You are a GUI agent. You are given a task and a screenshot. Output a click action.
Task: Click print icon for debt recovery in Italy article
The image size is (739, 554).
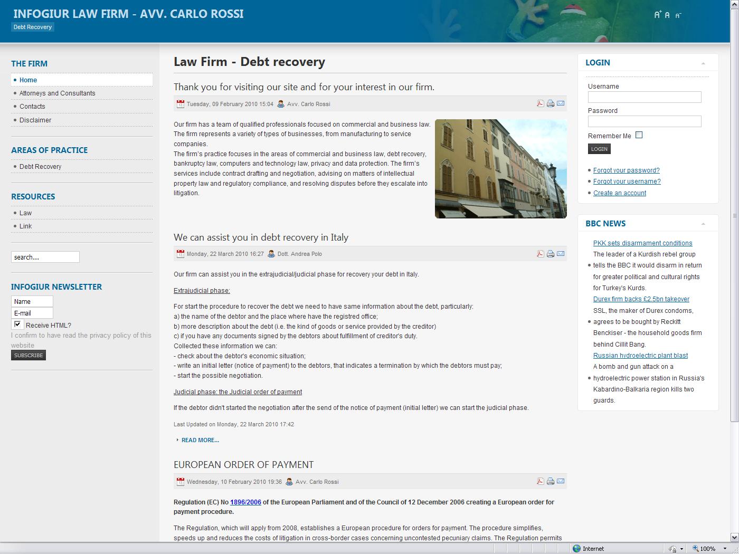[x=551, y=254]
